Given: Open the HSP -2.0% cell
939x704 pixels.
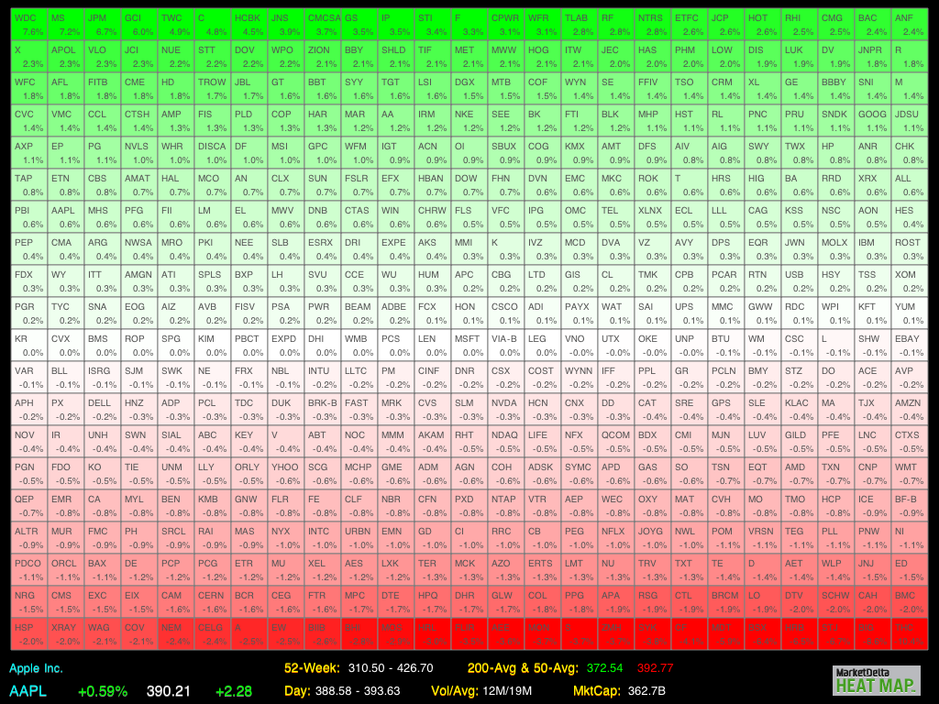Looking at the screenshot, I should (x=28, y=634).
